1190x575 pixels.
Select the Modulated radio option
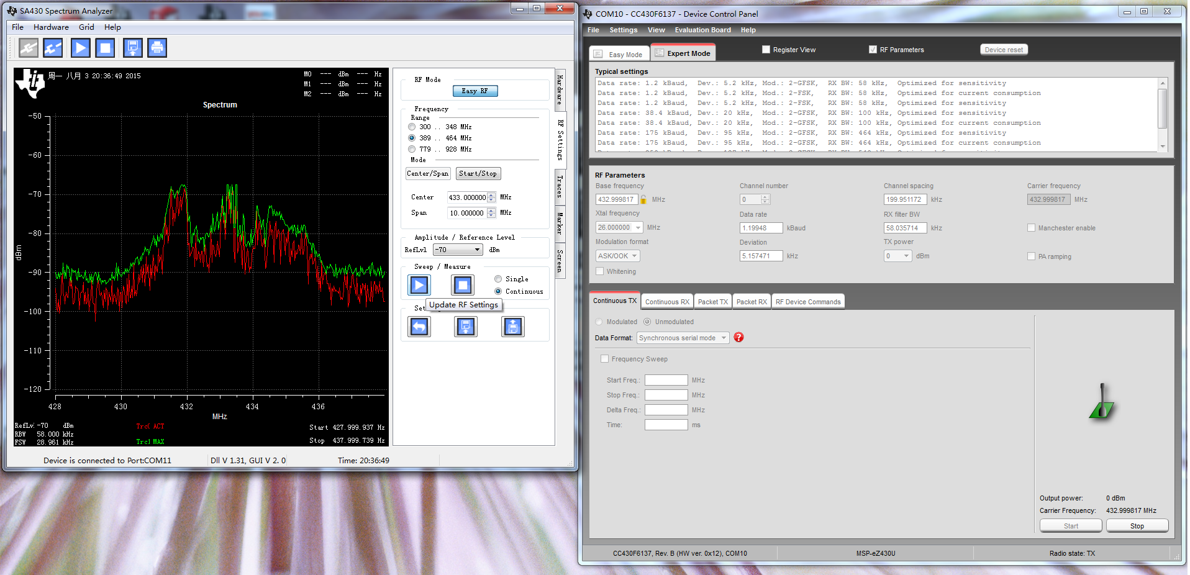(x=599, y=322)
